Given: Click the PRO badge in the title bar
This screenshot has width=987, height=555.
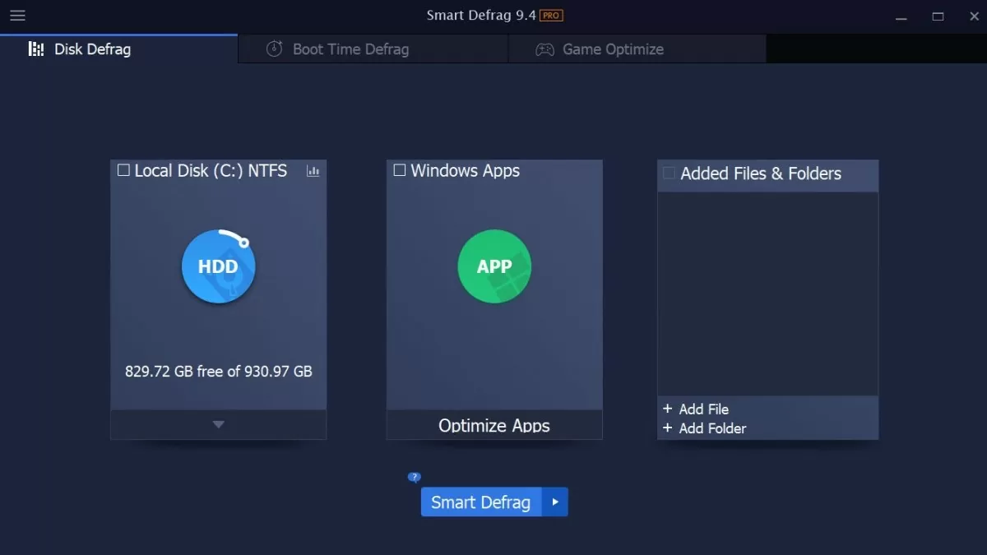Looking at the screenshot, I should click(552, 14).
